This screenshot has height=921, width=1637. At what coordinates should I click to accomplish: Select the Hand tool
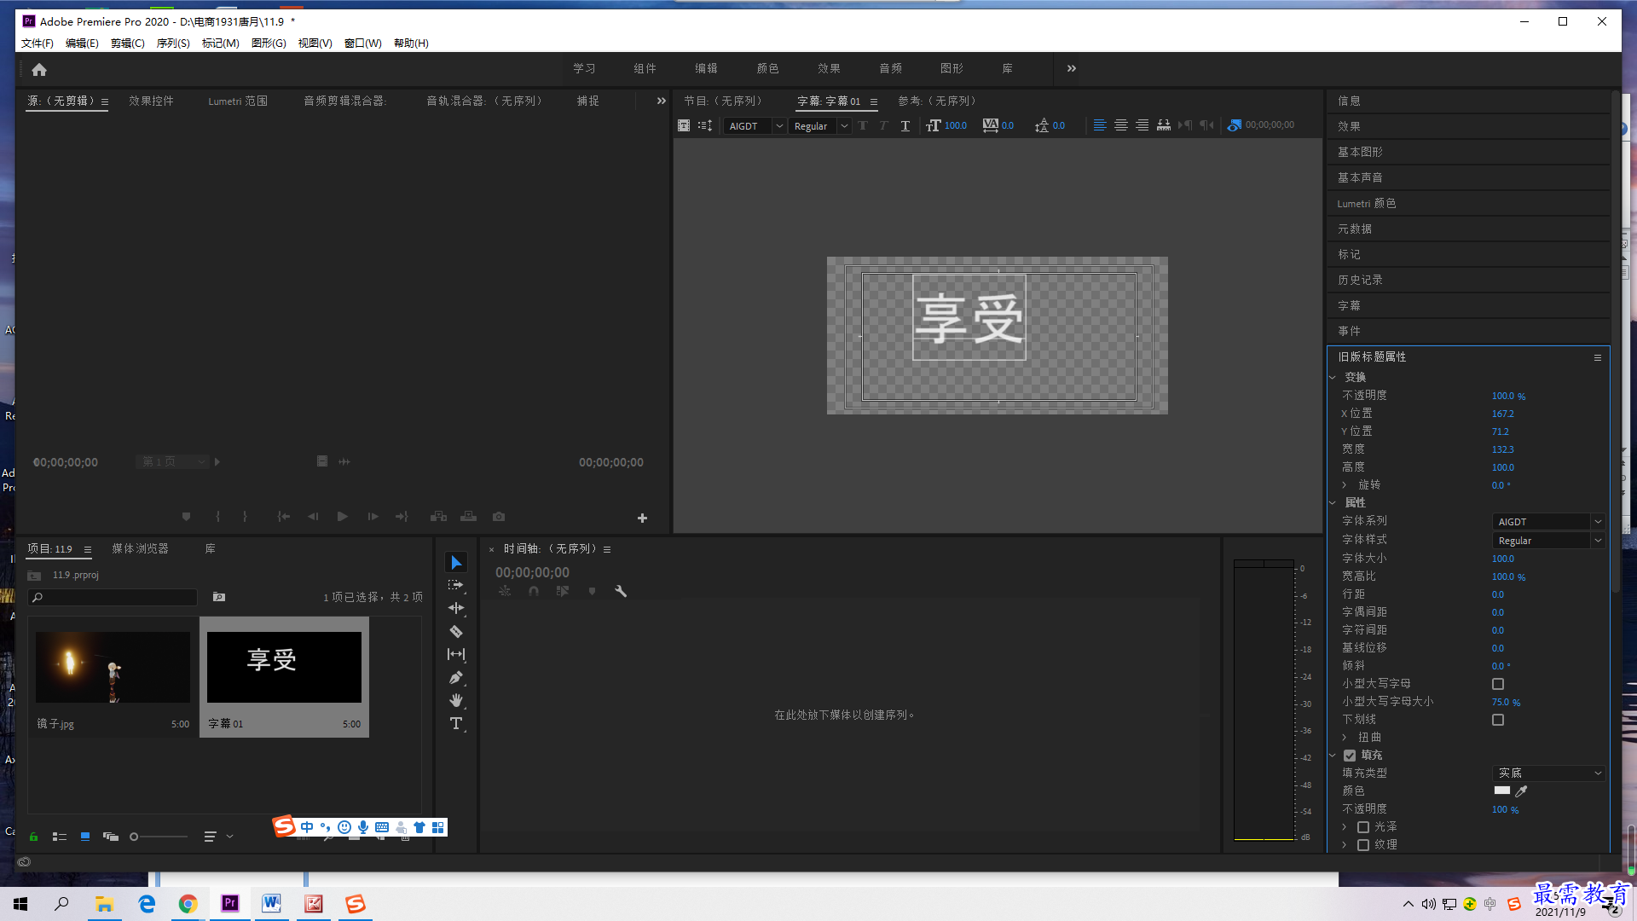pyautogui.click(x=456, y=700)
